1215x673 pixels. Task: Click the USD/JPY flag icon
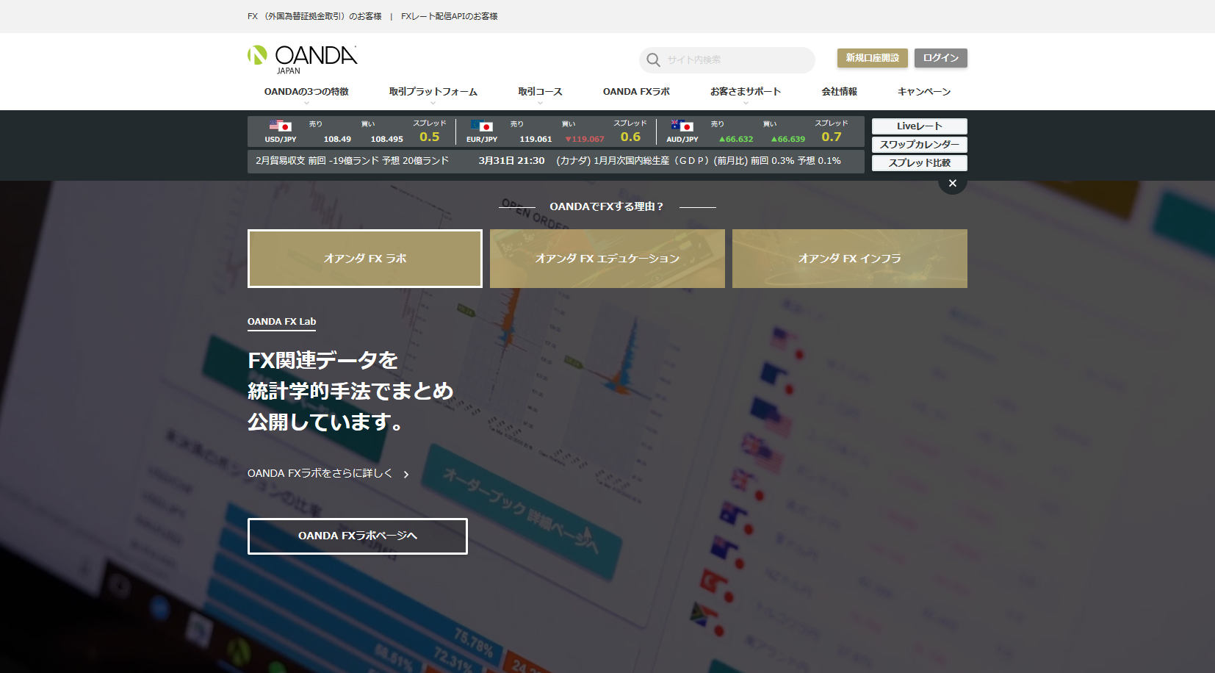click(x=281, y=126)
